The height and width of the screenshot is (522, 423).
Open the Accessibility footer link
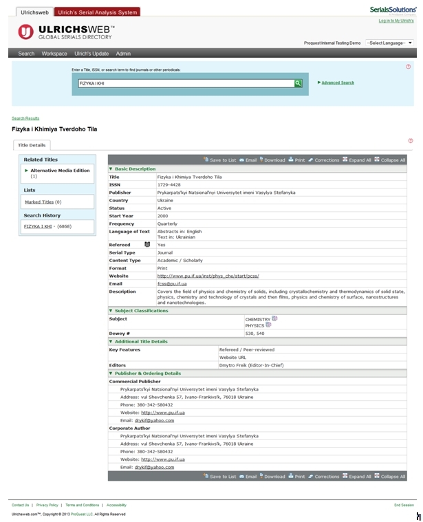pyautogui.click(x=116, y=505)
